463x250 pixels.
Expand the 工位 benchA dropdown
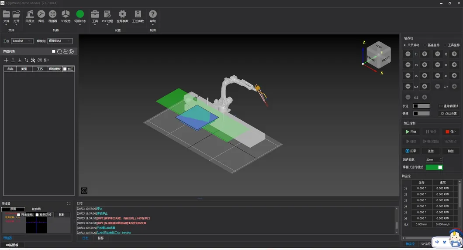22,41
